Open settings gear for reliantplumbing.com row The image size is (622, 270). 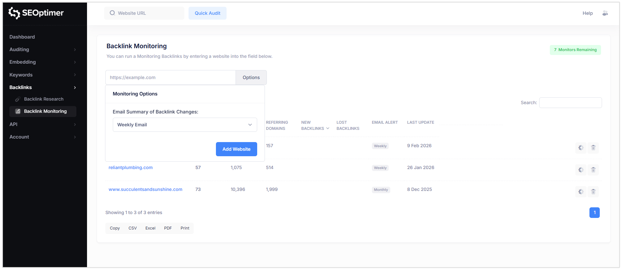point(581,170)
